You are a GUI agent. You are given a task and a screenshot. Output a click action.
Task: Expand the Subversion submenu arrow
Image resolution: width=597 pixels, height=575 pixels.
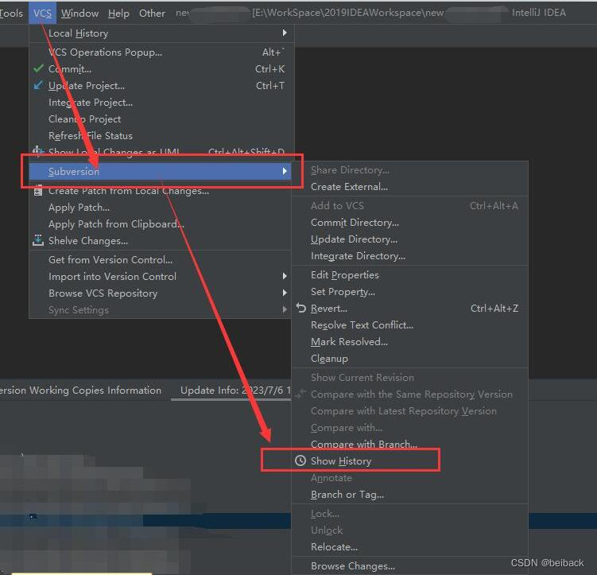[285, 171]
